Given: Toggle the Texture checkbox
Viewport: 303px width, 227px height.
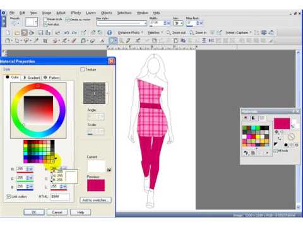Looking at the screenshot, I should point(83,69).
